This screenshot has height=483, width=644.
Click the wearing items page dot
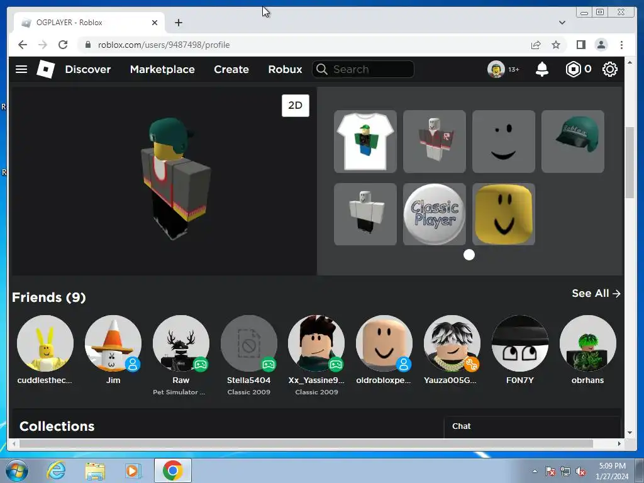(469, 255)
